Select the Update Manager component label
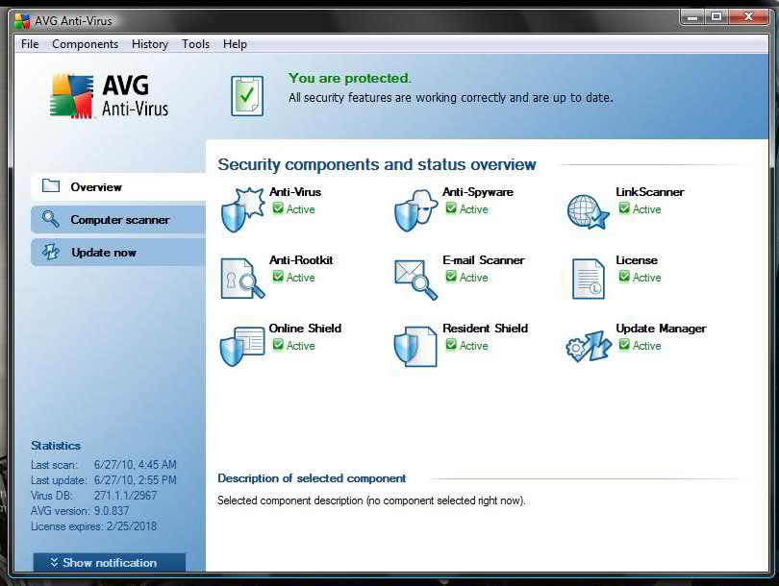Screen dimensions: 779x586 [x=661, y=329]
